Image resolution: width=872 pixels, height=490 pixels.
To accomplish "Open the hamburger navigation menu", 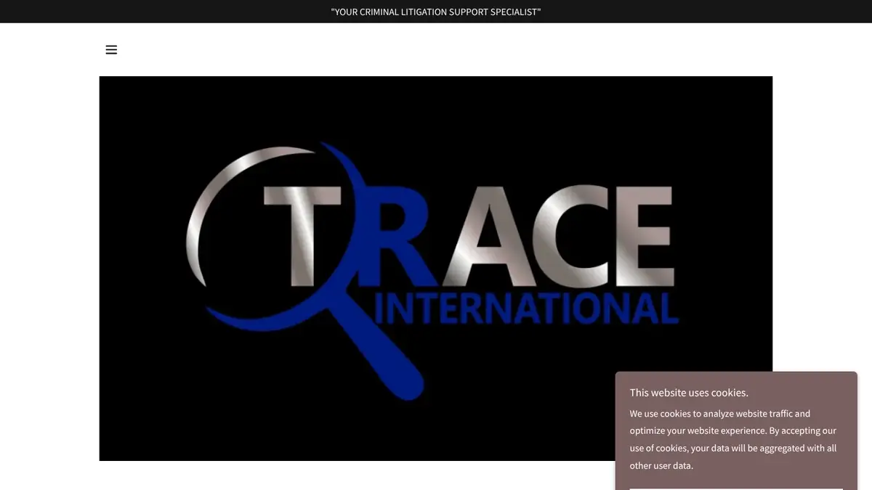I will [111, 50].
